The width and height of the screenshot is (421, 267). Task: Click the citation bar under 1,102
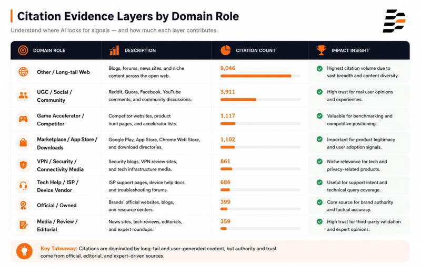(260, 147)
